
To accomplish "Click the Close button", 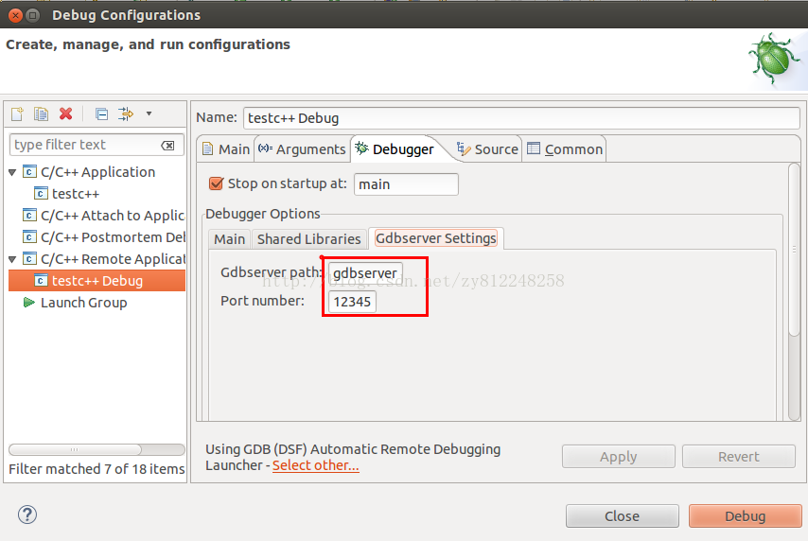I will [x=622, y=516].
